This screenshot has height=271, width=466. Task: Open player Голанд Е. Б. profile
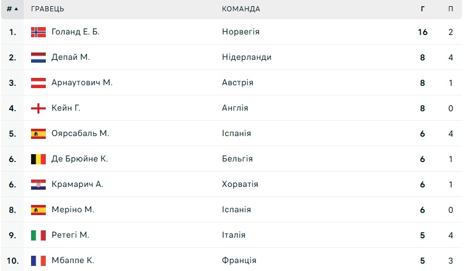75,32
